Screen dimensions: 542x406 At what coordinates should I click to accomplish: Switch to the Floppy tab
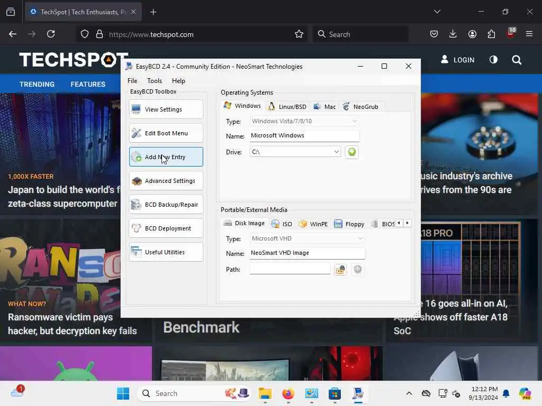click(349, 224)
